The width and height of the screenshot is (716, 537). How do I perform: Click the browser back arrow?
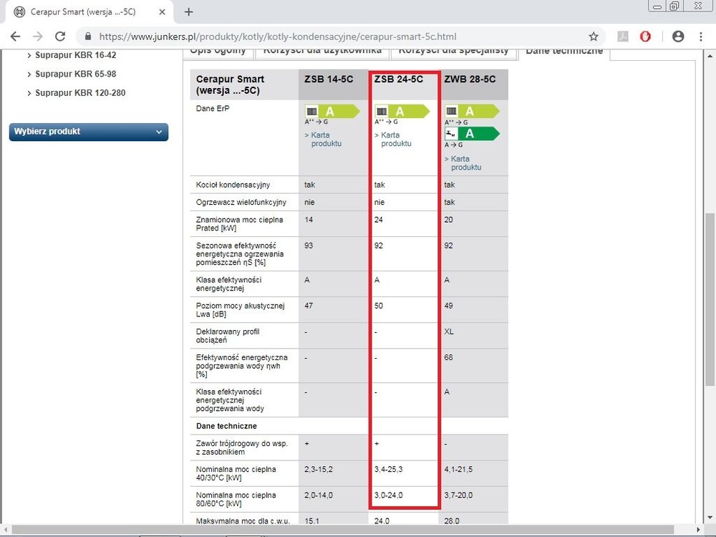[x=15, y=37]
